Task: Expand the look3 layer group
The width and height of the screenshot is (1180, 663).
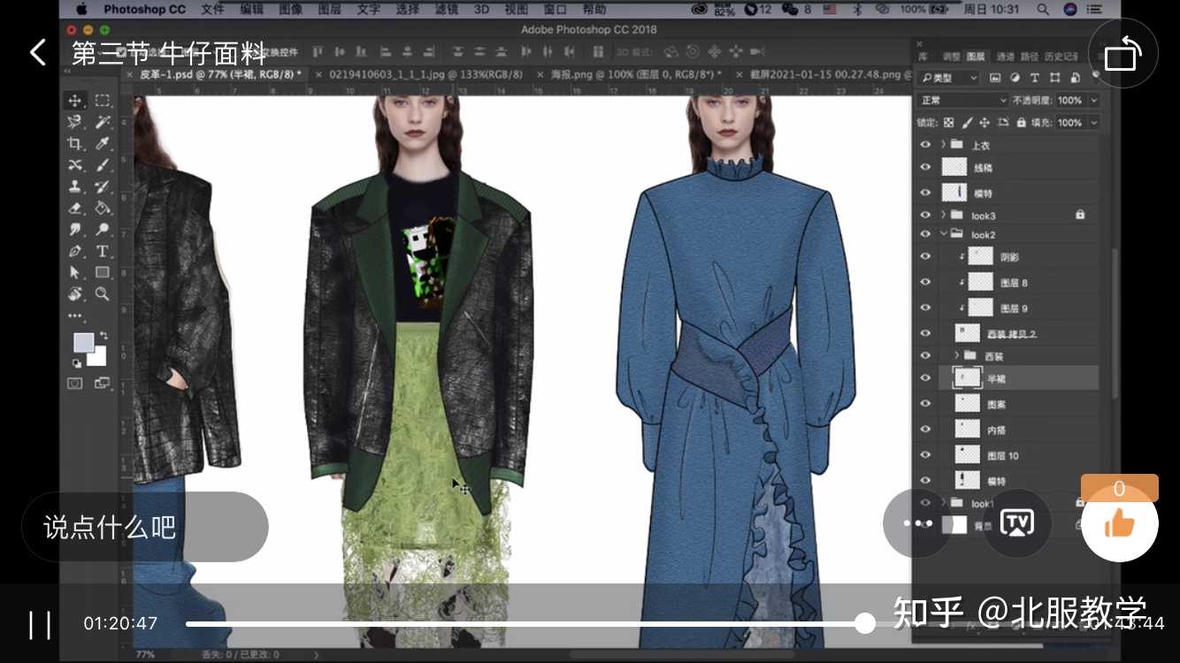Action: click(944, 215)
